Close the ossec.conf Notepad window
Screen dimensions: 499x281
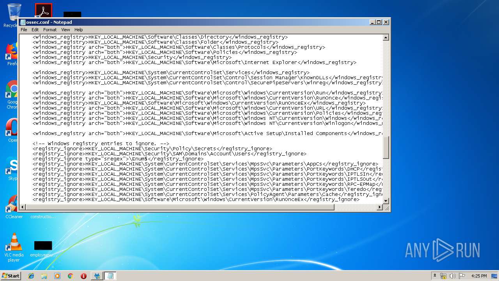pyautogui.click(x=386, y=22)
